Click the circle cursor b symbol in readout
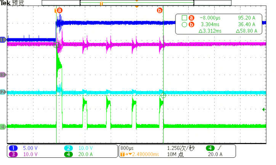This screenshot has width=276, height=165. point(184,25)
